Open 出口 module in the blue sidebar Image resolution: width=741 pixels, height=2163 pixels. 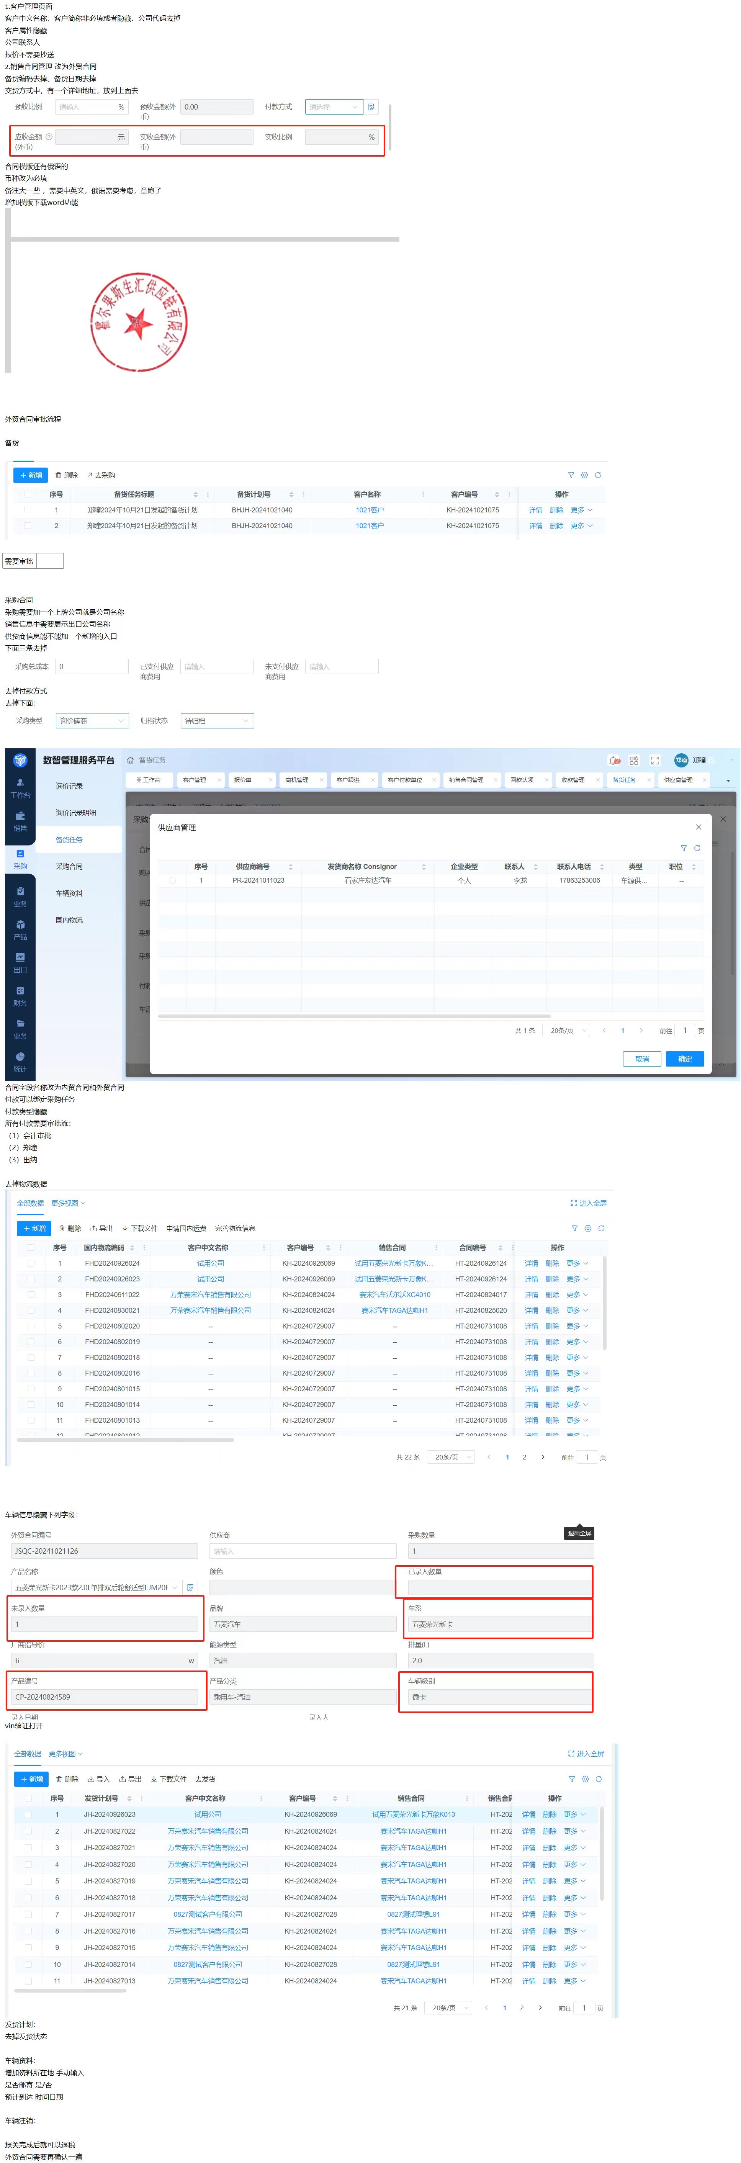[20, 963]
